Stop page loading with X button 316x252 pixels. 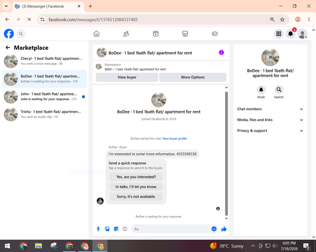point(29,20)
